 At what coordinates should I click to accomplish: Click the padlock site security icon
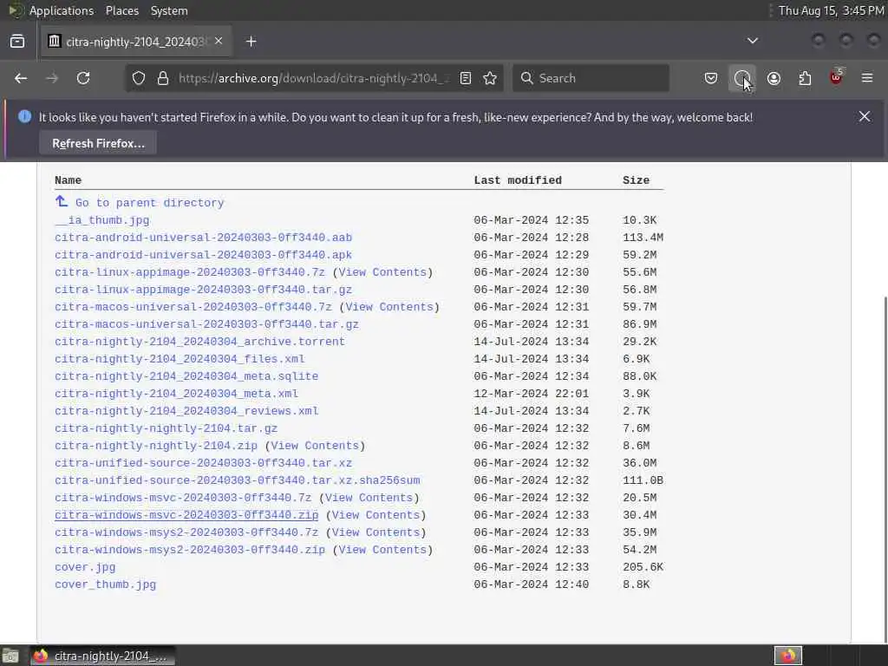click(163, 78)
